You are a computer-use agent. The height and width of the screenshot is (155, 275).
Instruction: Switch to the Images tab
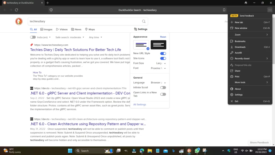pos(46,29)
